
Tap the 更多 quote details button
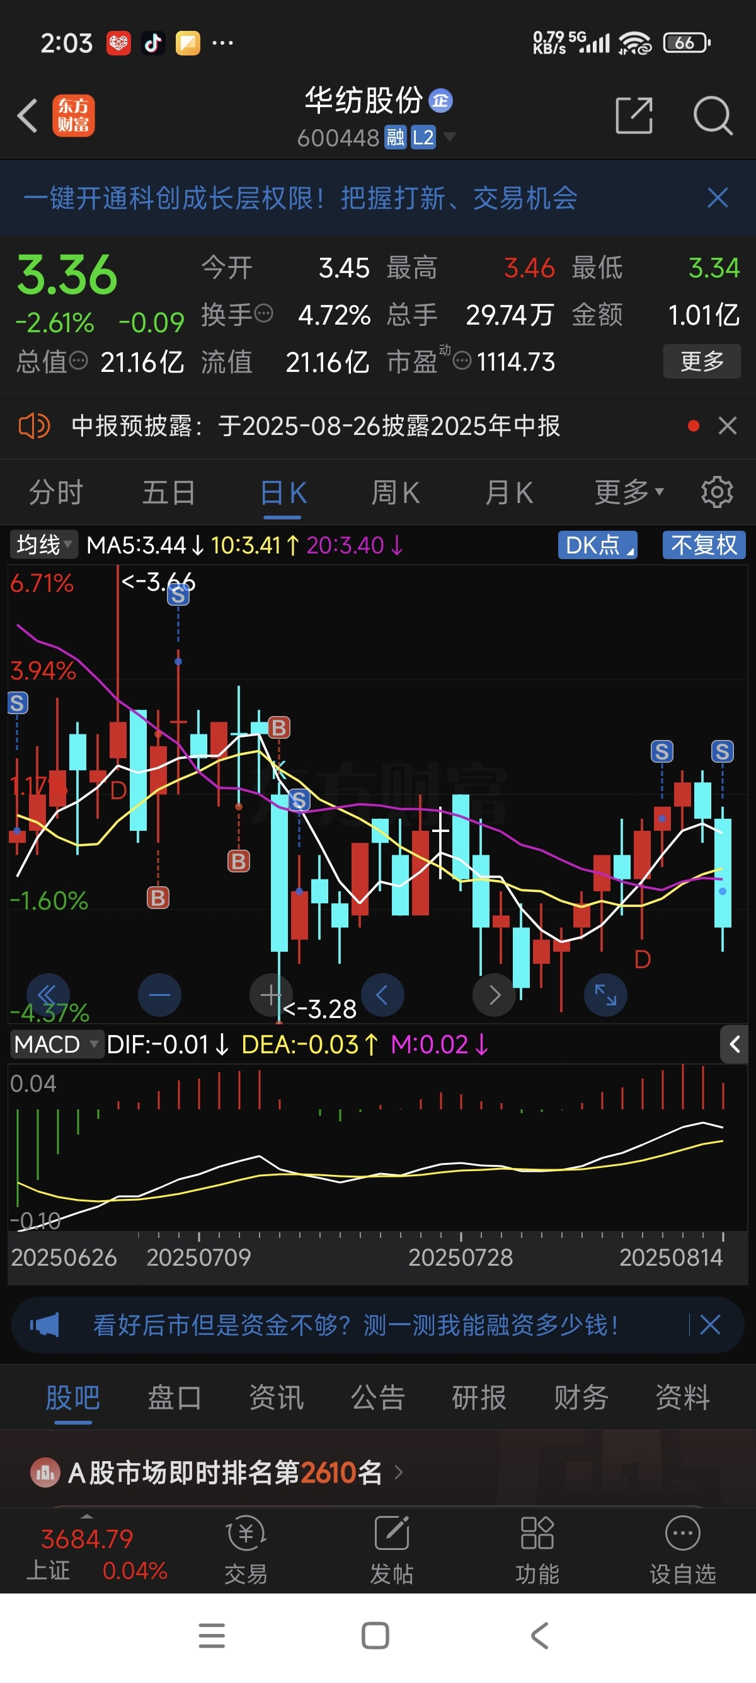[702, 361]
